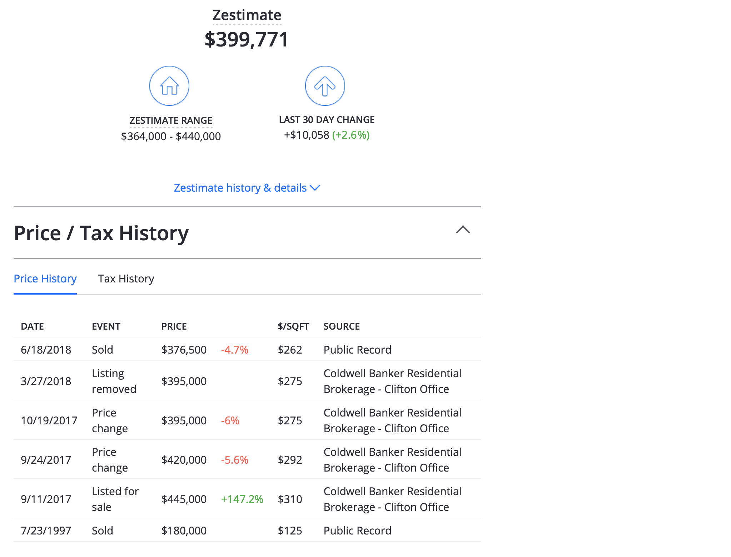Click the house icon above Zestimate Range
Screen dimensions: 731x557
169,86
